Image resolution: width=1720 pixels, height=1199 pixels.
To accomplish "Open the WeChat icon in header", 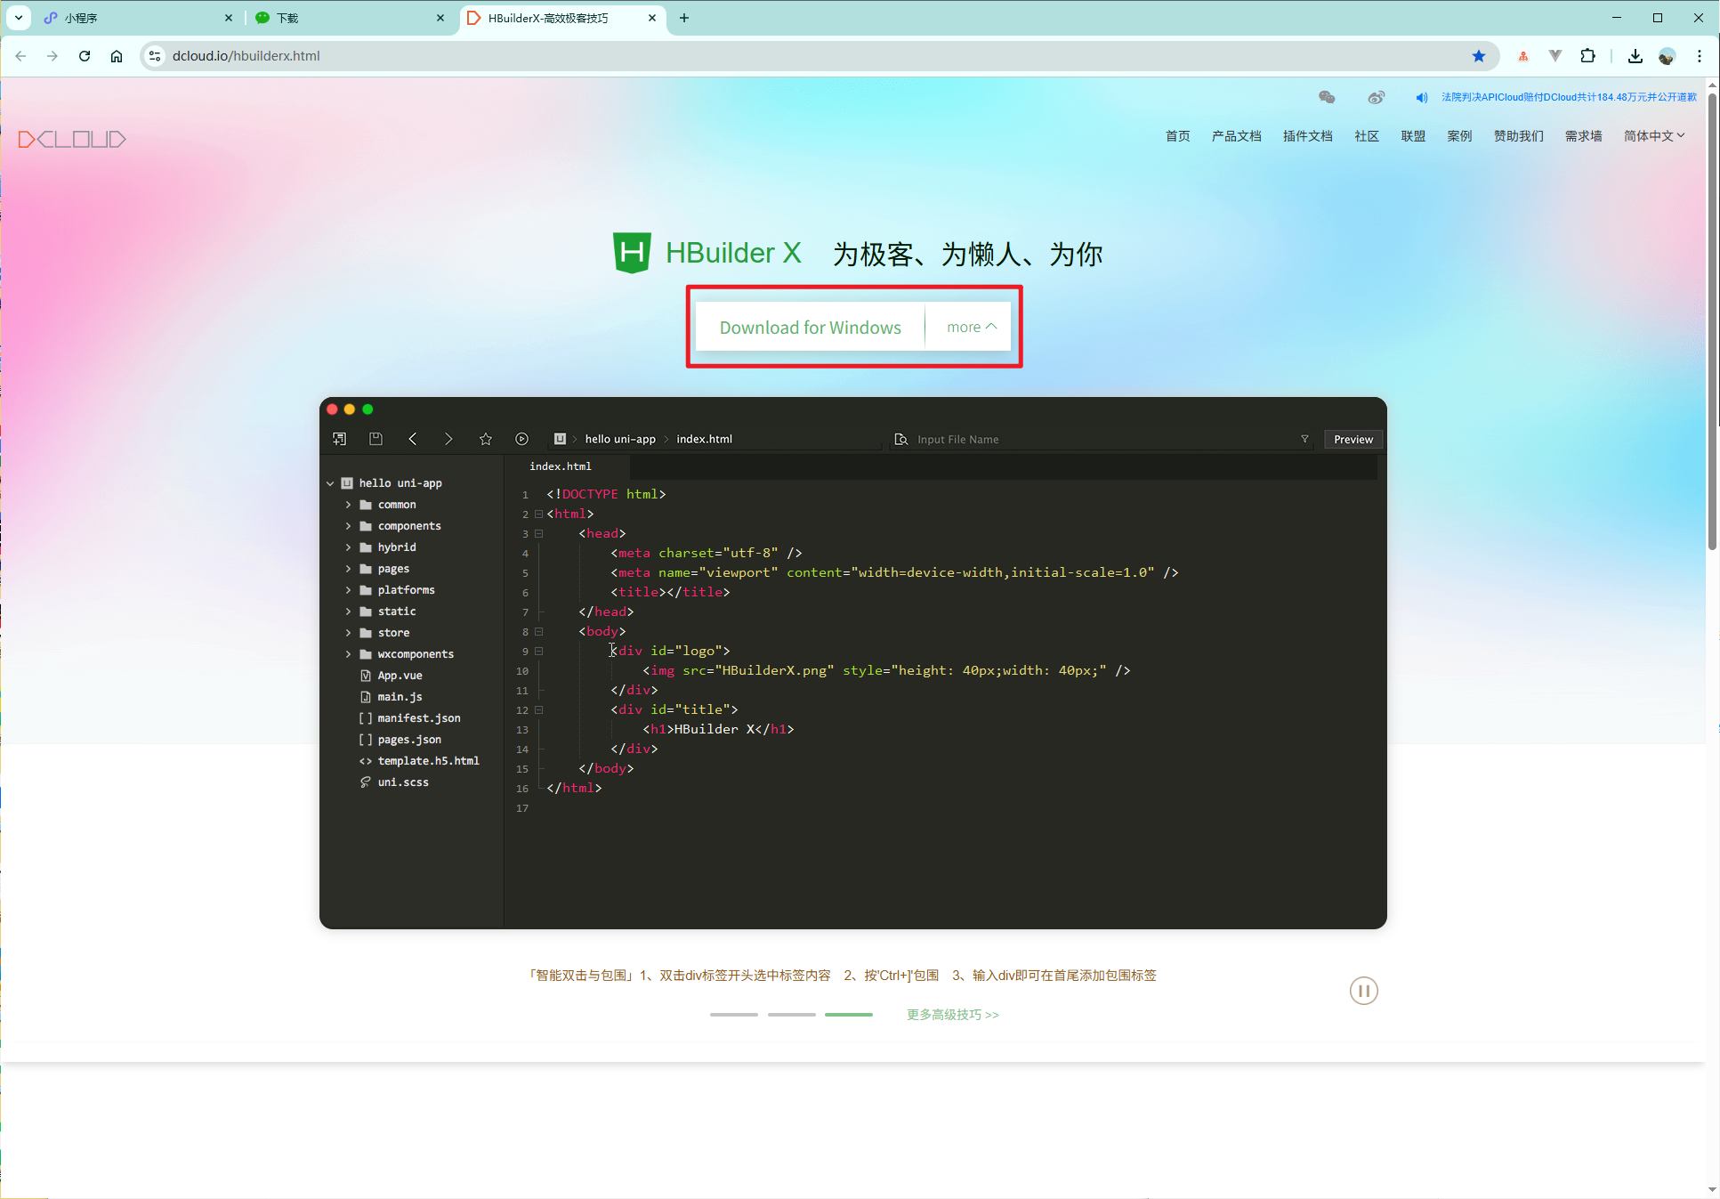I will point(1327,97).
